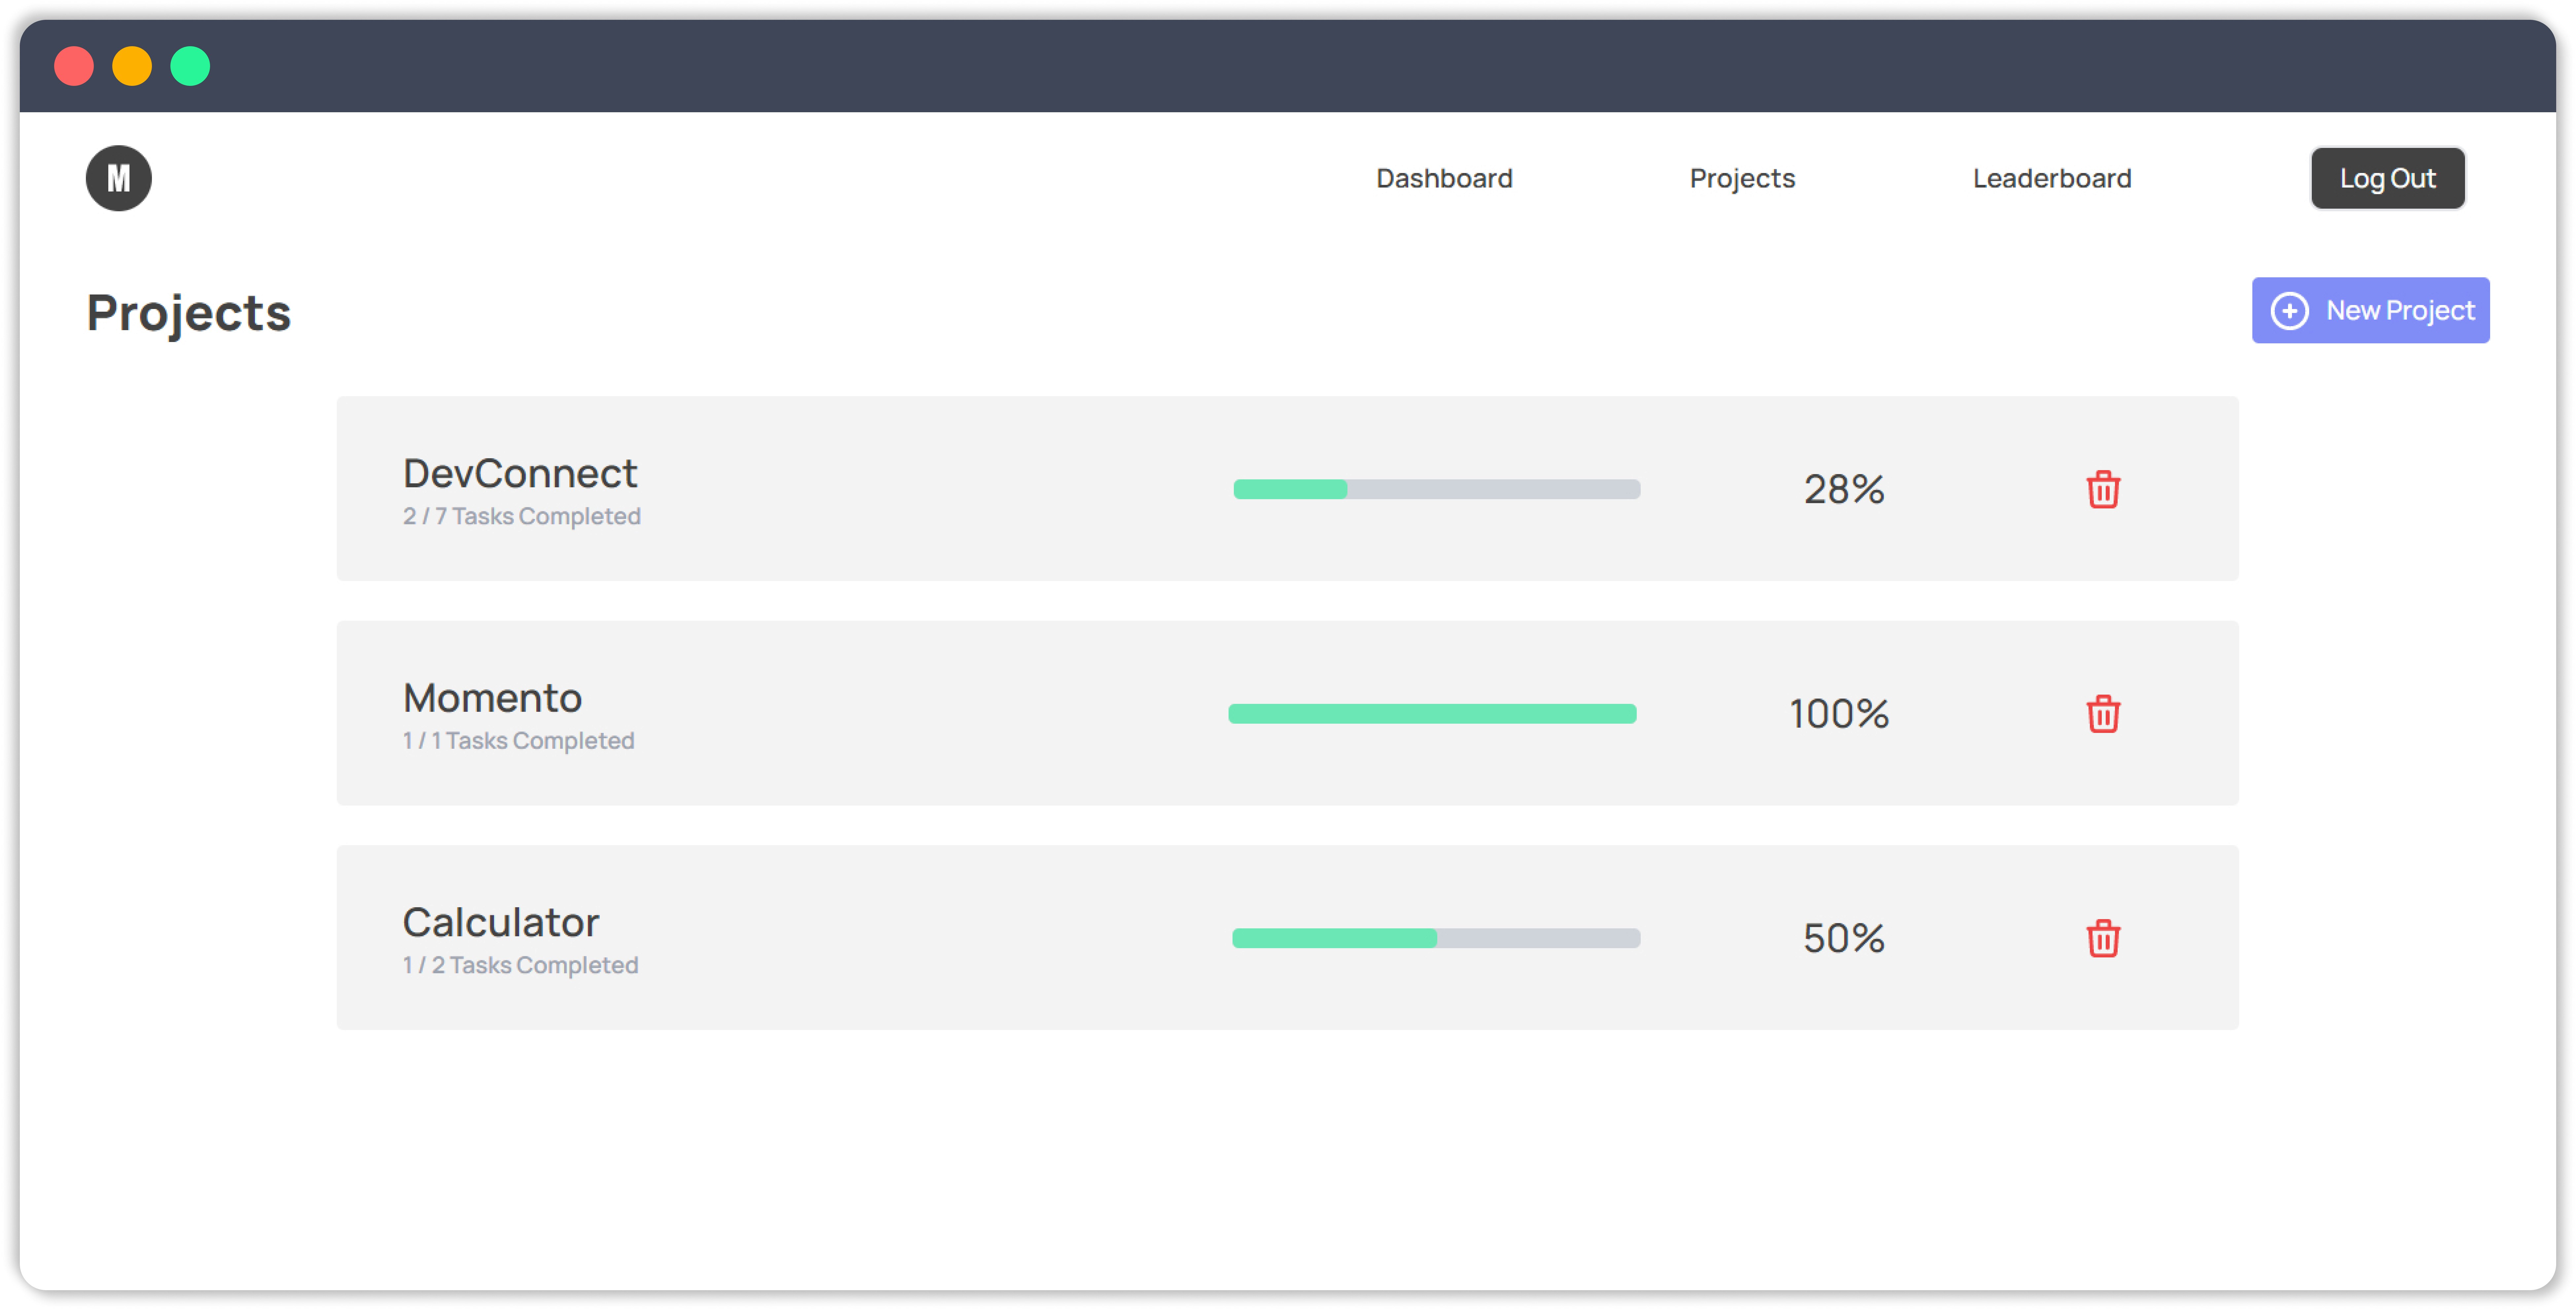
Task: Click the Log Out button
Action: [x=2387, y=178]
